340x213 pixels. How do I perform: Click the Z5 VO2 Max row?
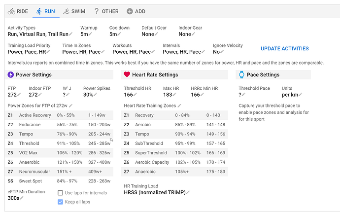click(x=59, y=153)
